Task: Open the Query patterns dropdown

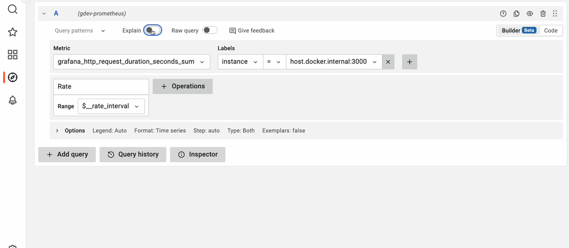Action: pyautogui.click(x=80, y=30)
